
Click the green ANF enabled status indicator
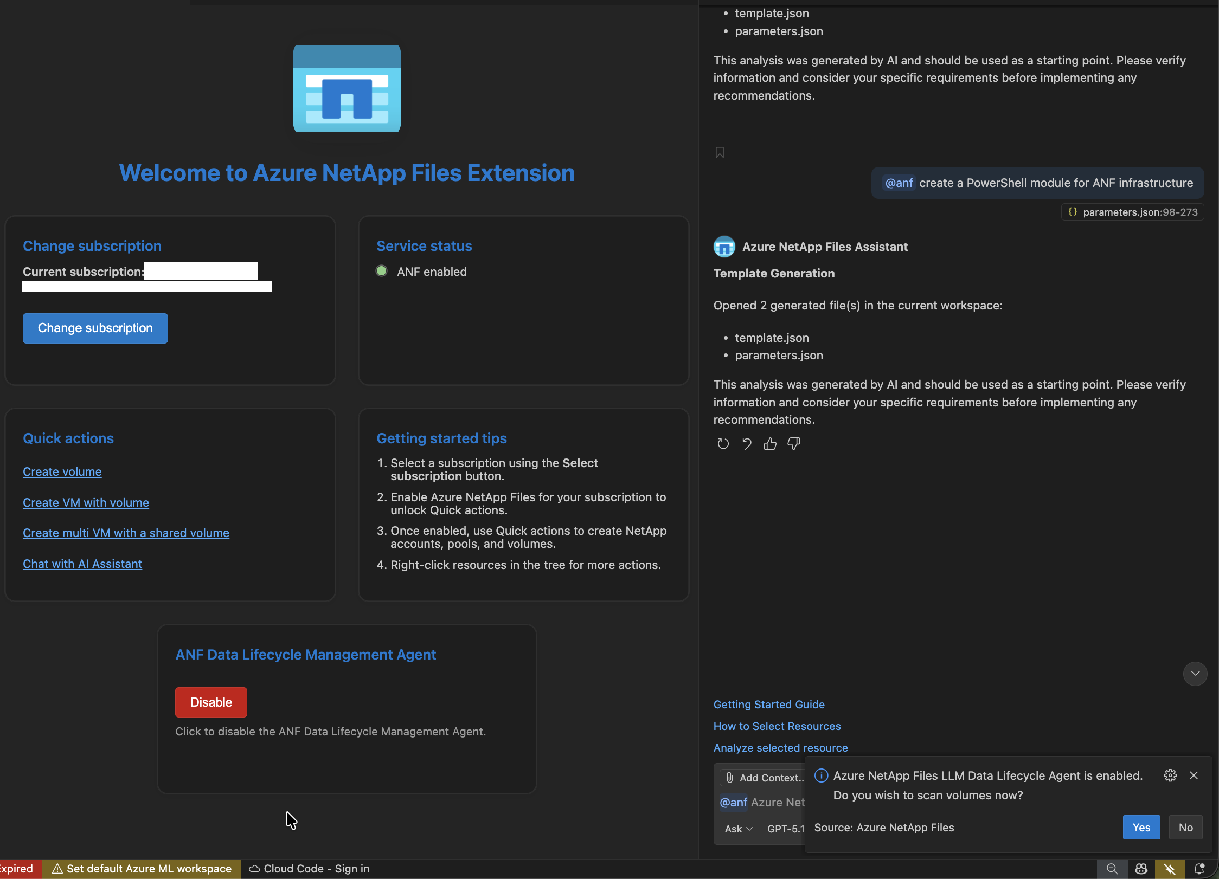382,271
